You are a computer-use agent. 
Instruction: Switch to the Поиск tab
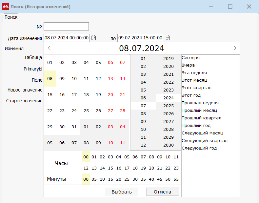[x=11, y=17]
